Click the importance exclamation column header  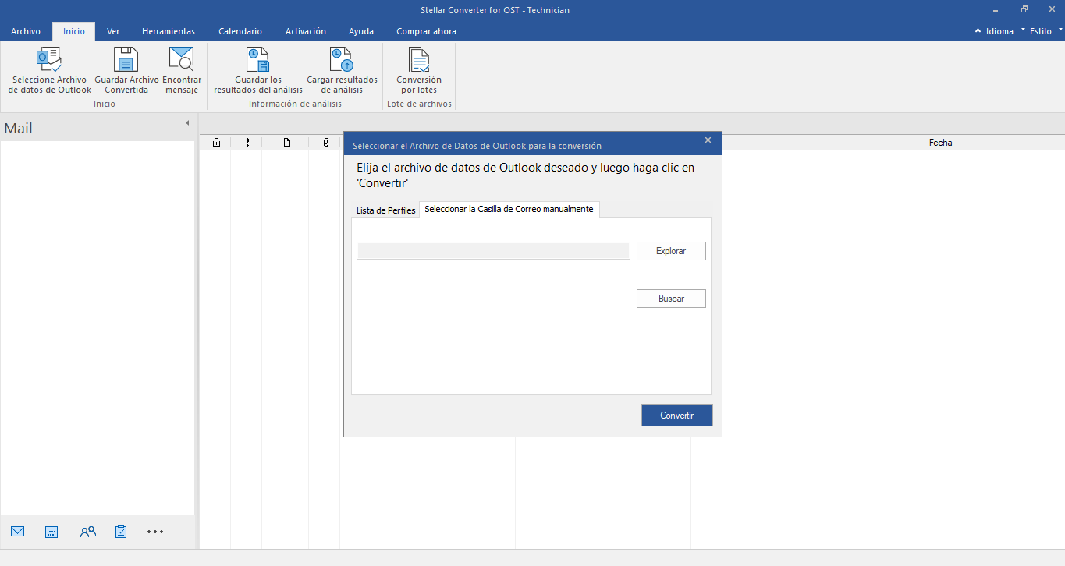[x=247, y=143]
